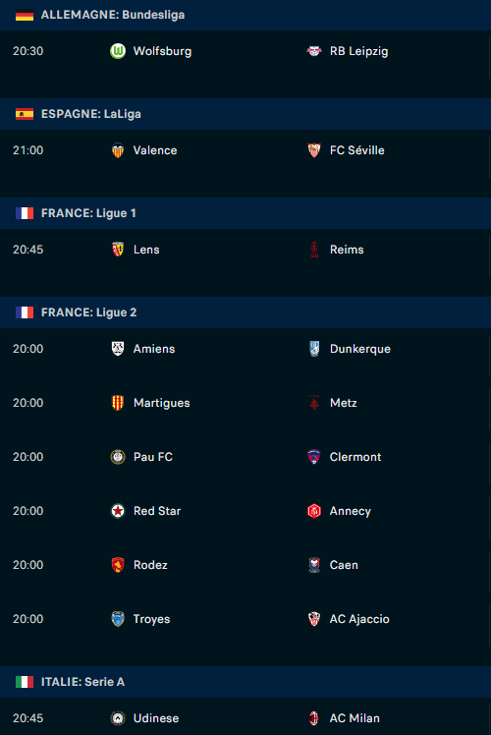Click the Lens club badge
Viewport: 491px width, 735px height.
click(118, 250)
